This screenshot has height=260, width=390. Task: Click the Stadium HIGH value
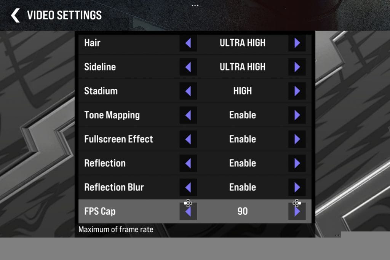click(x=243, y=91)
